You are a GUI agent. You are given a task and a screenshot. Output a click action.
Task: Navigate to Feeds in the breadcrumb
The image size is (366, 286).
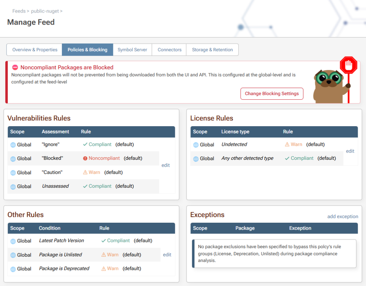(x=19, y=11)
